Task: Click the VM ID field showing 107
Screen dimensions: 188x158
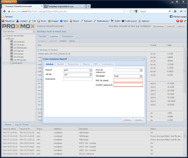Action: click(x=76, y=75)
